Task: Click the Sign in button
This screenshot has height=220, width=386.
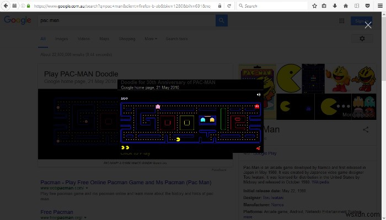Action: (361, 21)
